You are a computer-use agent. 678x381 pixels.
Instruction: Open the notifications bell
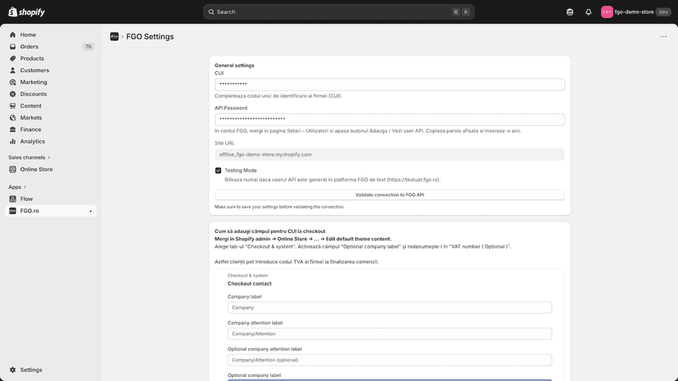point(589,12)
